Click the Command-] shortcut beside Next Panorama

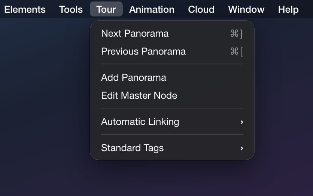[x=236, y=34]
